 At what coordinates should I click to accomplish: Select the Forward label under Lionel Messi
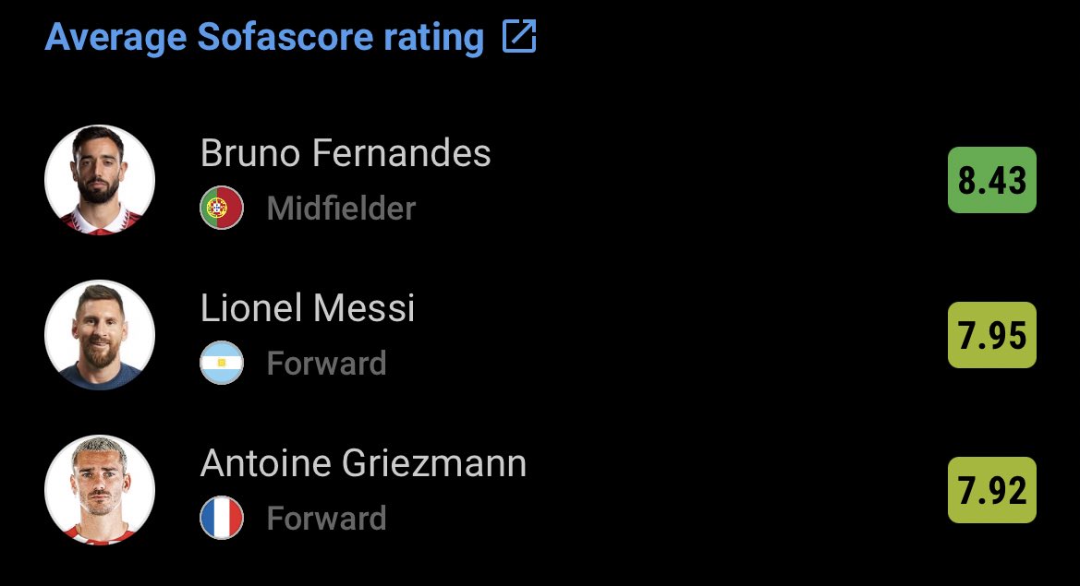point(326,364)
